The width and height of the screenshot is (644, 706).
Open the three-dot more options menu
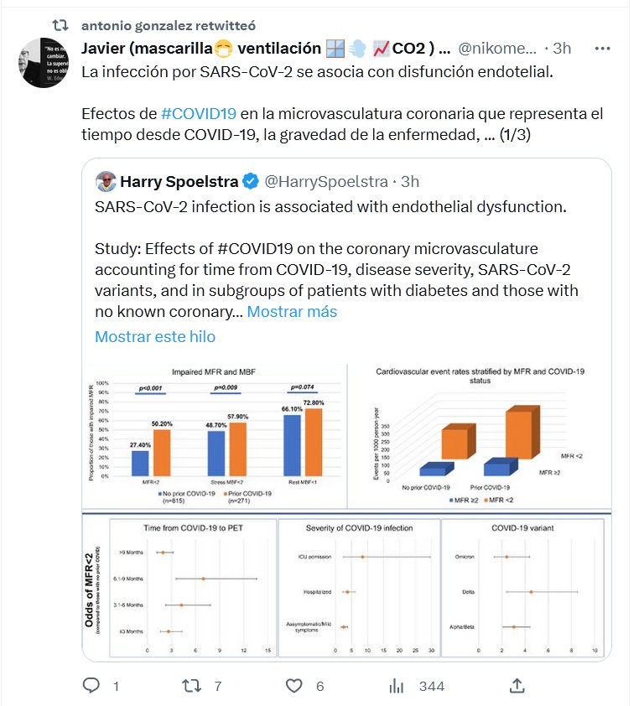tap(602, 49)
